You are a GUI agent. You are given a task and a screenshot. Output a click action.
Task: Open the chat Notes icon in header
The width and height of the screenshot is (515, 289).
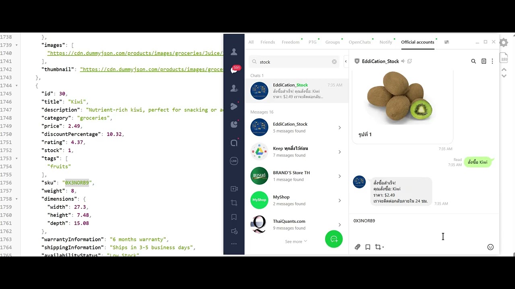(x=484, y=61)
